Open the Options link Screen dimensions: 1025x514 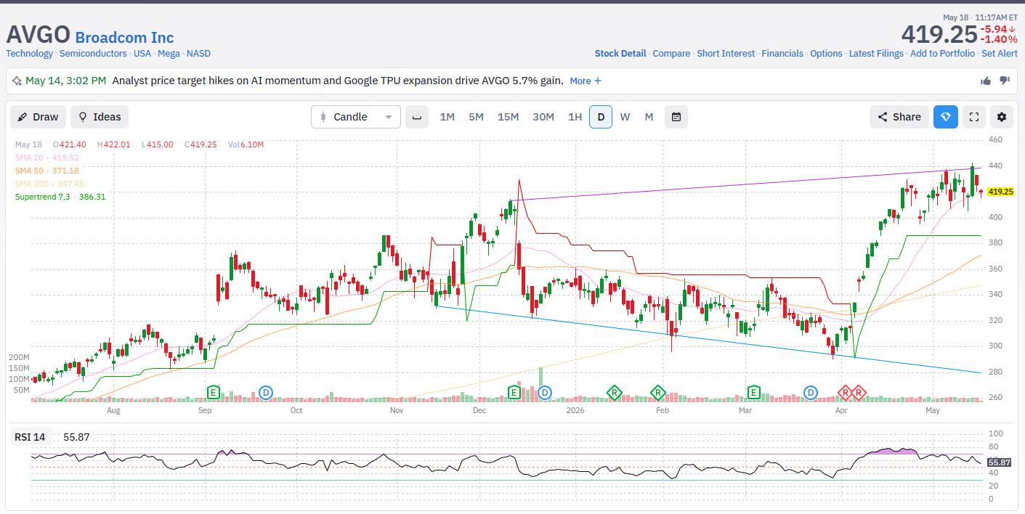(x=826, y=54)
